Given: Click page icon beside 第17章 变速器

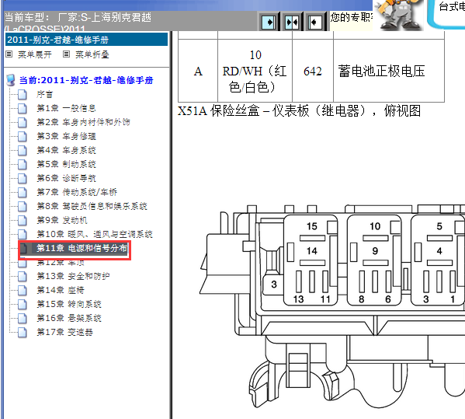Looking at the screenshot, I should coord(23,332).
